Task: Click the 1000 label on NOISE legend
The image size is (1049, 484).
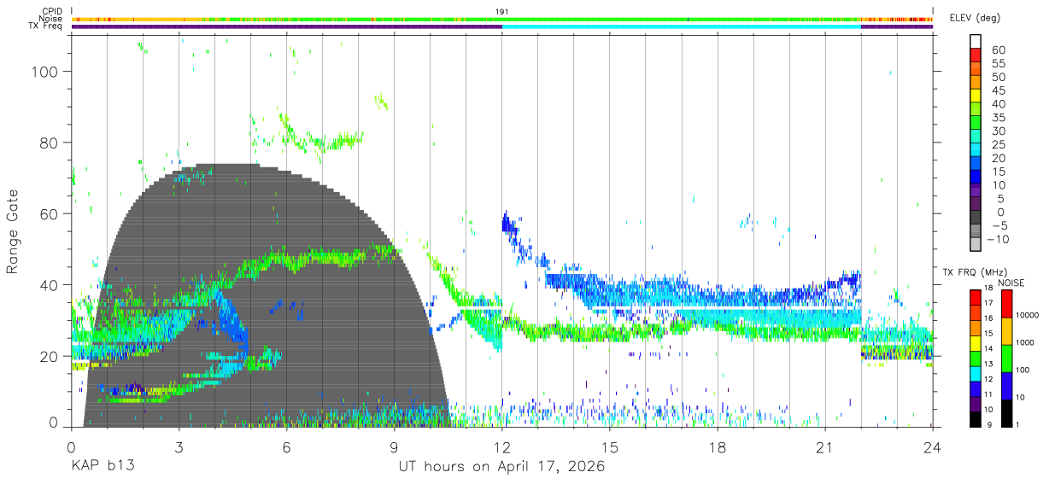Action: tap(1024, 342)
